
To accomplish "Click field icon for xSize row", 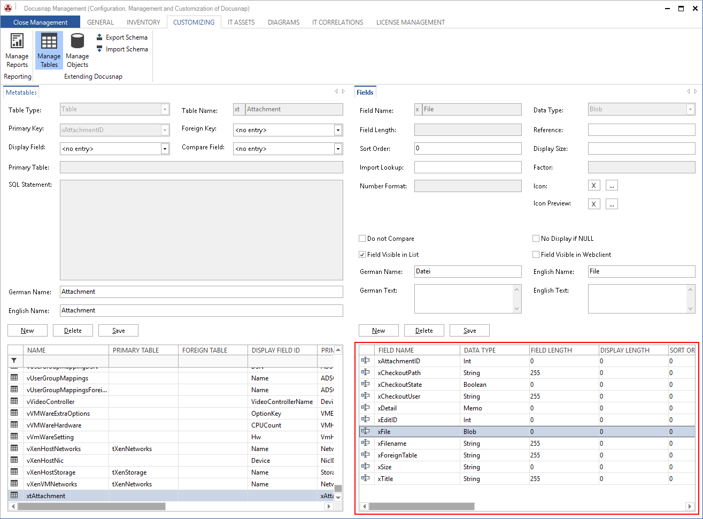I will point(366,467).
